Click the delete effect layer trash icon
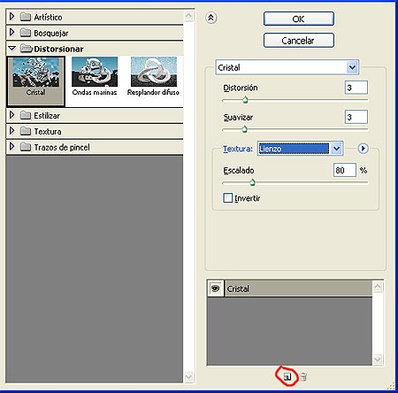398x393 pixels. point(303,377)
